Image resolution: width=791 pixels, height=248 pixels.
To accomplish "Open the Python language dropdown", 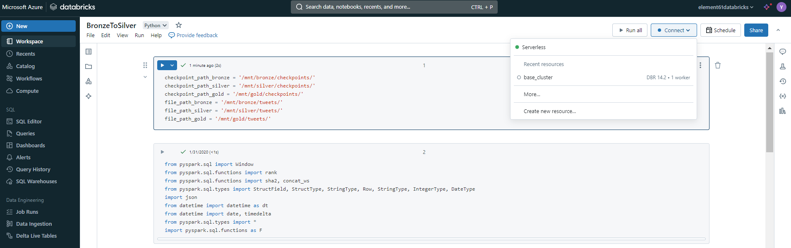I will (x=156, y=26).
